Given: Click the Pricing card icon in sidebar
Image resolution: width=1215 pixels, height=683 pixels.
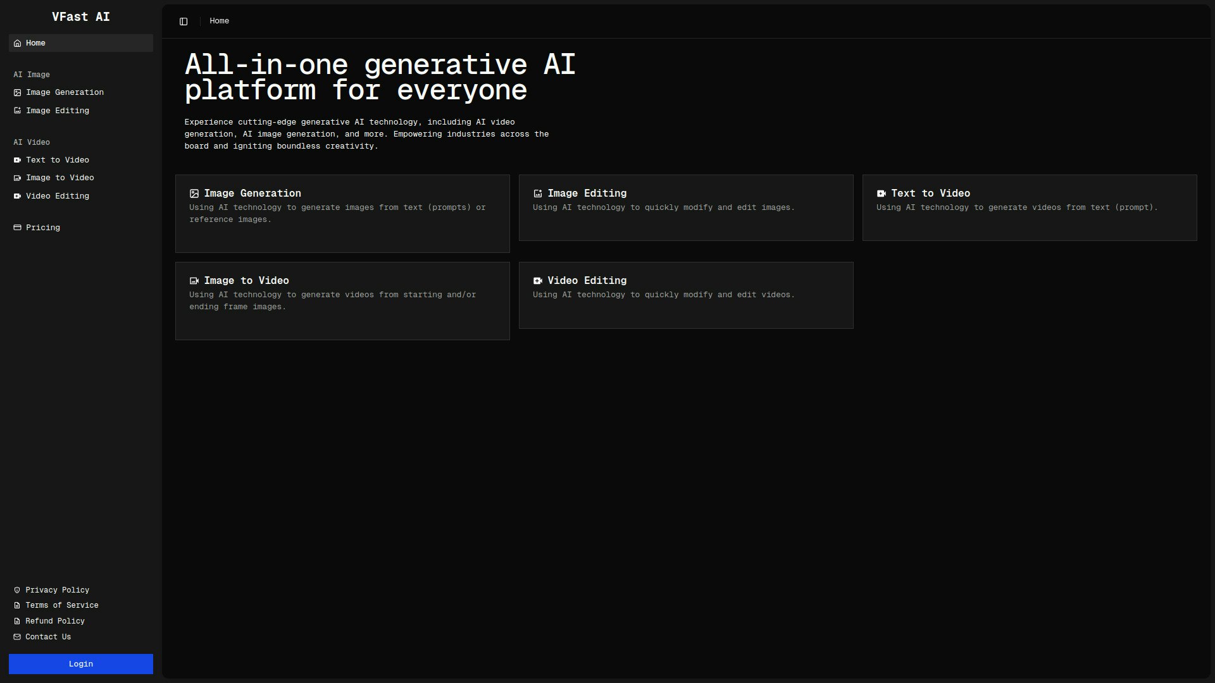Looking at the screenshot, I should [17, 227].
